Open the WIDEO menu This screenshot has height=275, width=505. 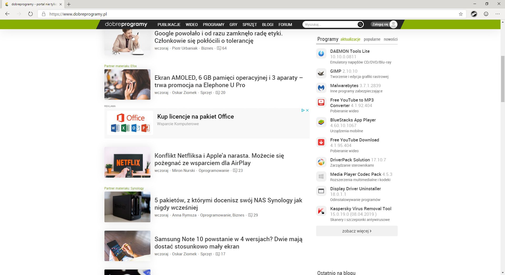coord(192,25)
